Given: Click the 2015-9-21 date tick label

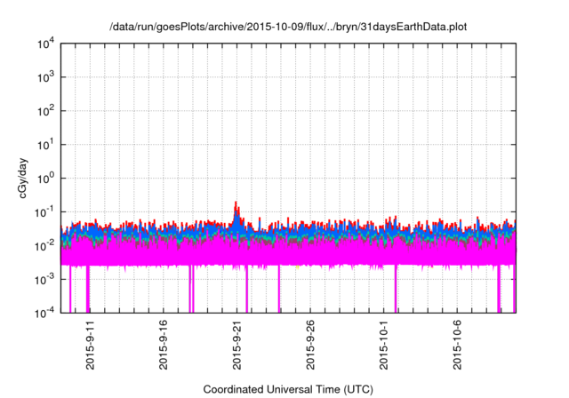Looking at the screenshot, I should (237, 345).
